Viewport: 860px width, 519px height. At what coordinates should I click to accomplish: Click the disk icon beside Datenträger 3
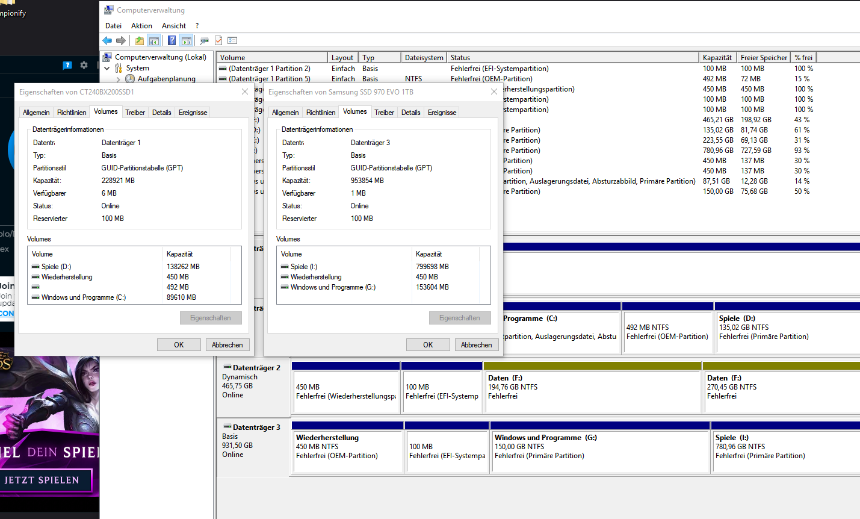coord(227,426)
